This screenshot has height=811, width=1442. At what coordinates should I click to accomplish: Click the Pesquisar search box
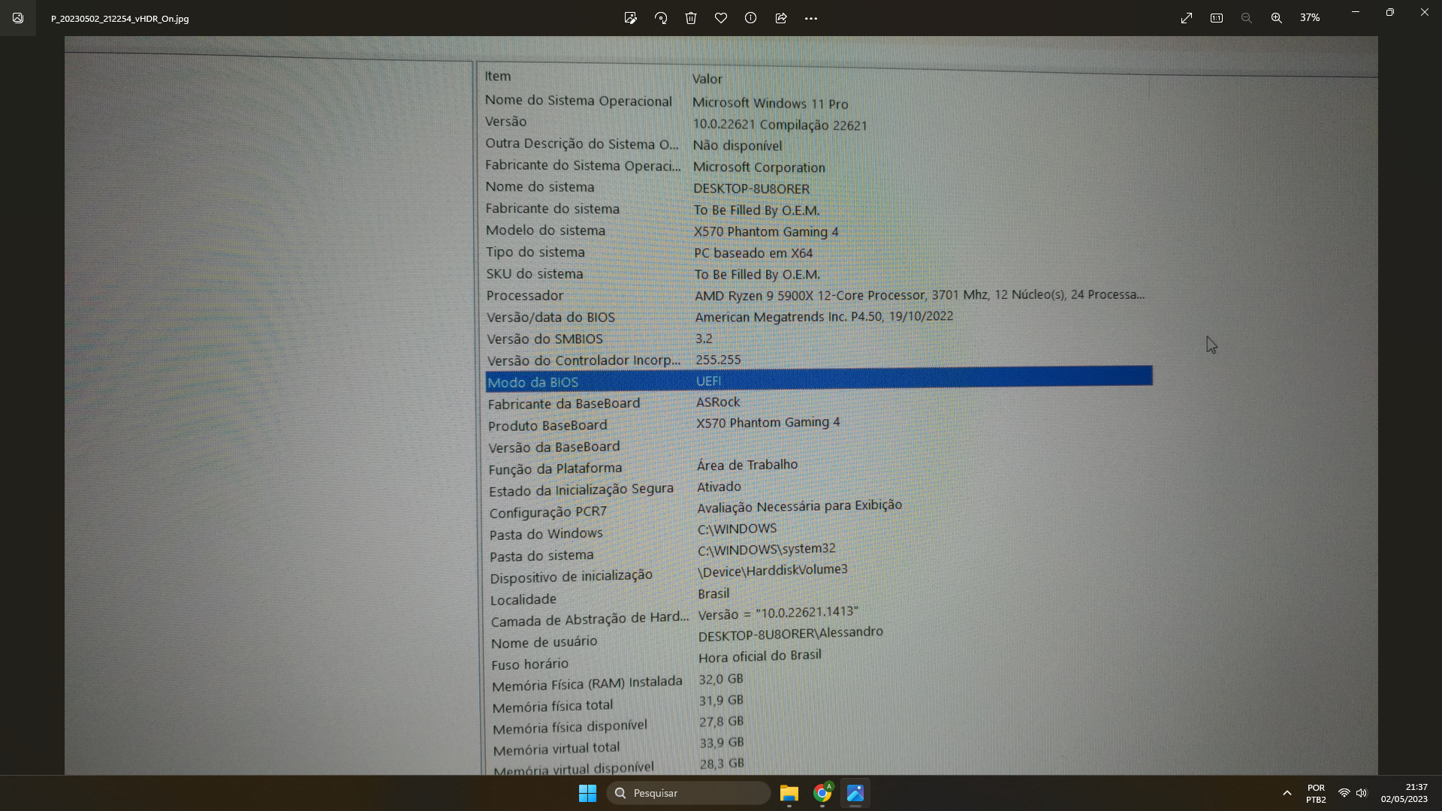point(688,793)
